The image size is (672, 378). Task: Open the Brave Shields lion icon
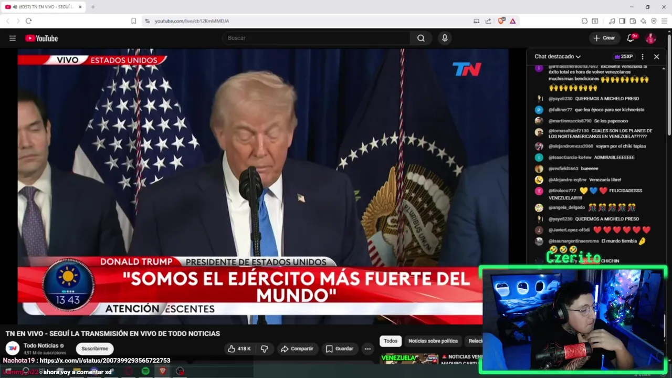(501, 21)
